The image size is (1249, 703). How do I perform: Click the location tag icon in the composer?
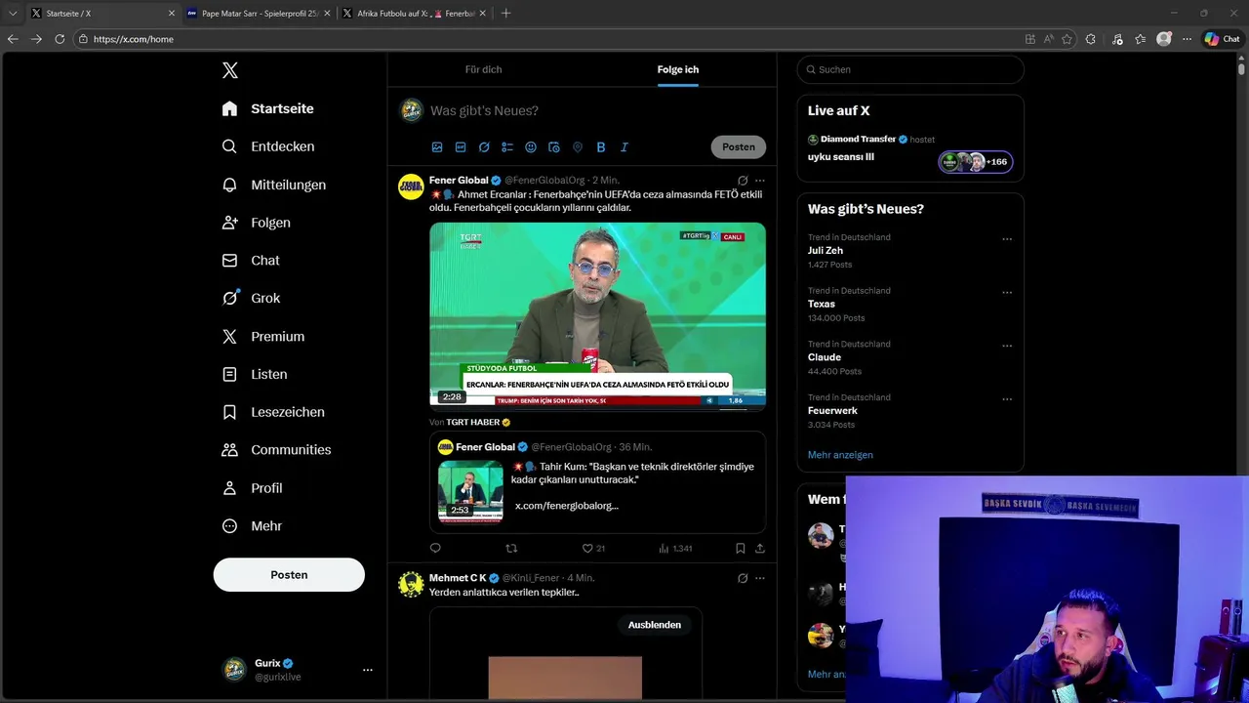pyautogui.click(x=578, y=147)
